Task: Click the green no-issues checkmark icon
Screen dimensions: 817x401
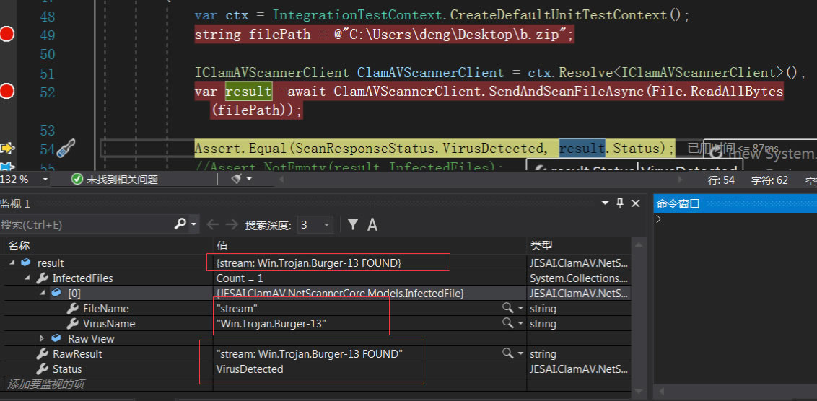Action: click(77, 180)
